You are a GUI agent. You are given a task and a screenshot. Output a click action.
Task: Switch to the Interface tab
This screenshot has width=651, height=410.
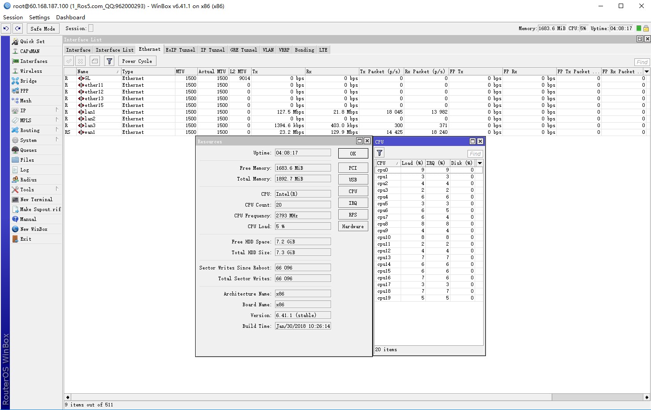78,50
